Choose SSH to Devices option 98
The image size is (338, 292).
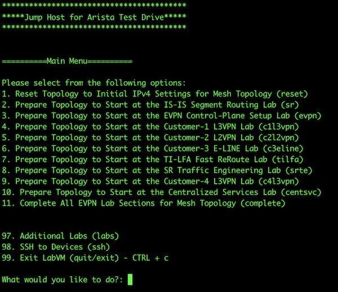click(55, 247)
